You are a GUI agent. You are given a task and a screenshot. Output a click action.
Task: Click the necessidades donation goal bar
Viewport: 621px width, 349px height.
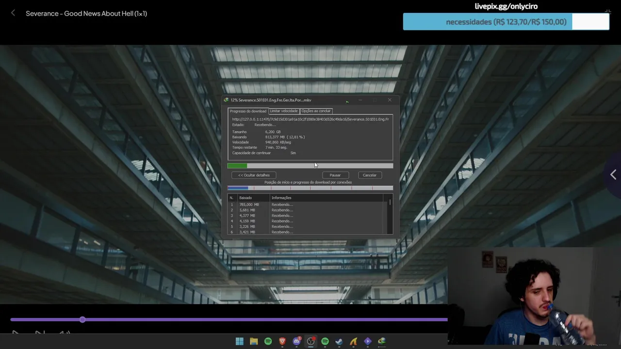coord(506,22)
